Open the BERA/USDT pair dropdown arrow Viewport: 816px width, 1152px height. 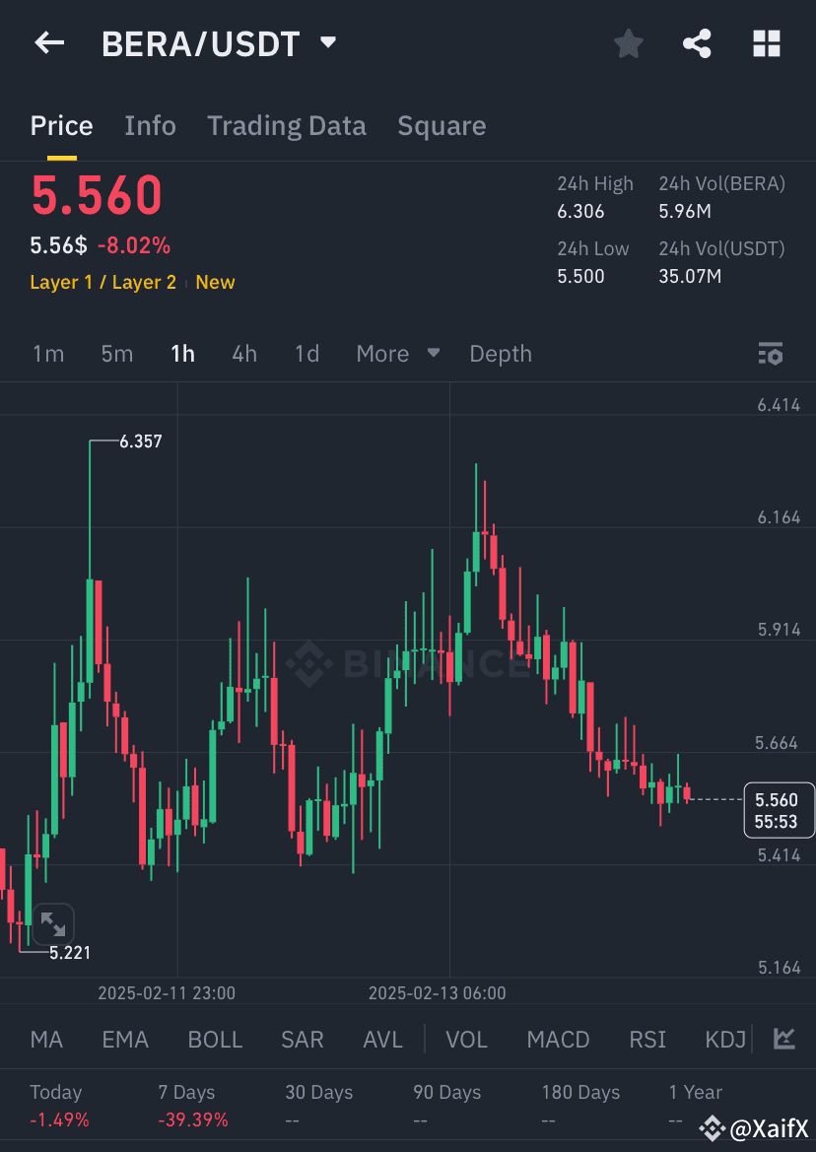tap(328, 42)
